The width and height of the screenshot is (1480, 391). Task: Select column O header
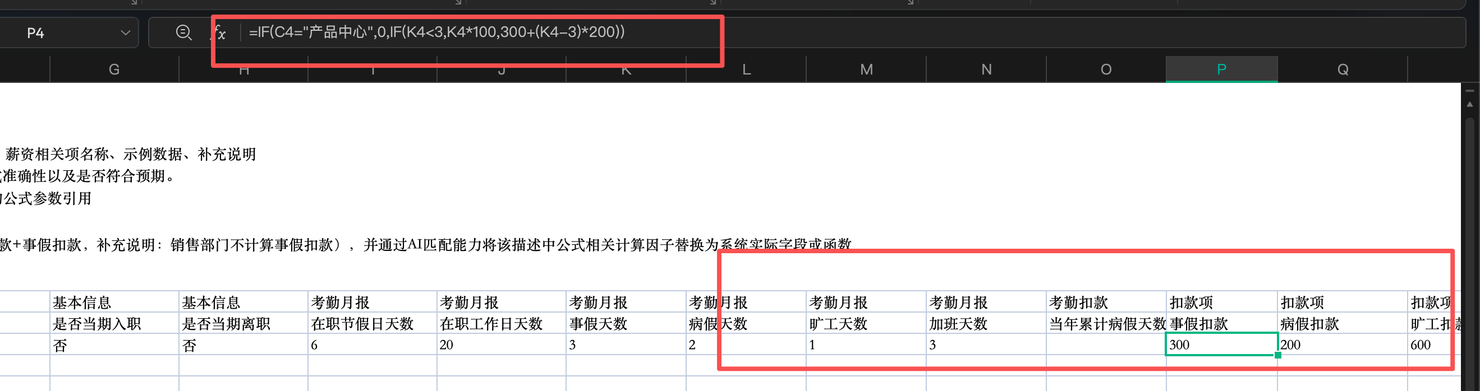point(1105,69)
